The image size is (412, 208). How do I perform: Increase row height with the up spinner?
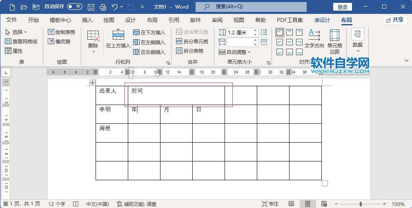pos(255,31)
